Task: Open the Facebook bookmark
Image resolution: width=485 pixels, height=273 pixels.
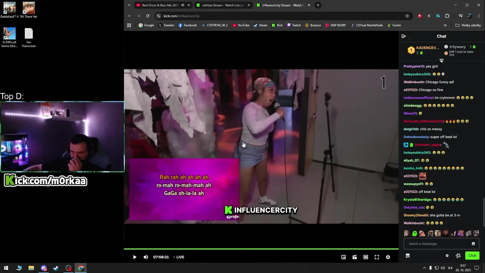Action: (188, 25)
